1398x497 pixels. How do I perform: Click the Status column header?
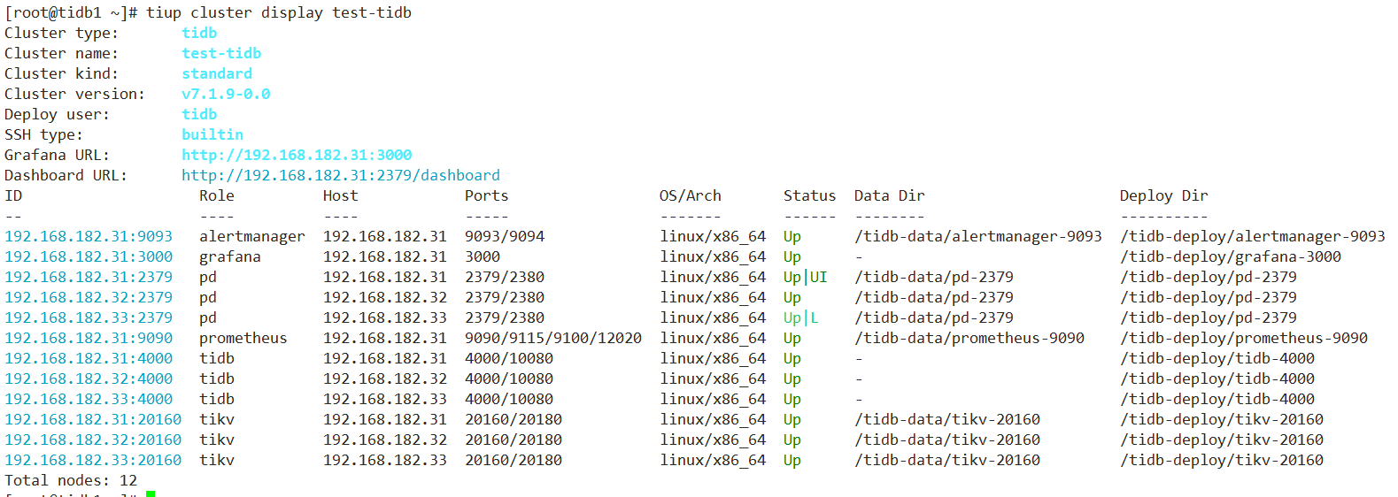point(810,196)
